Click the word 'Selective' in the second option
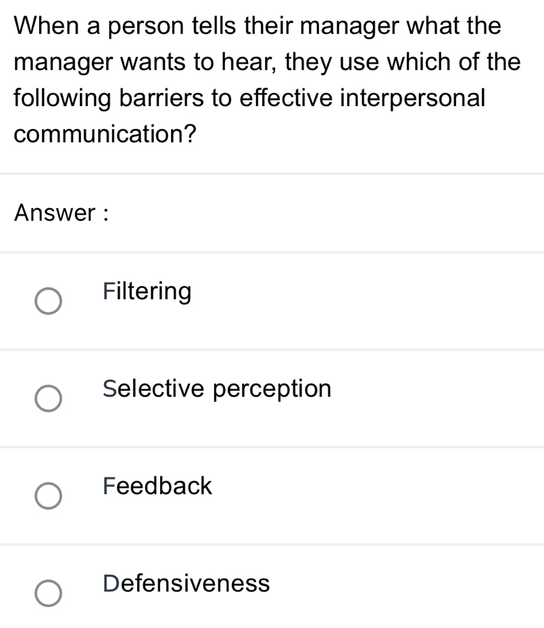The width and height of the screenshot is (544, 628). click(x=155, y=389)
